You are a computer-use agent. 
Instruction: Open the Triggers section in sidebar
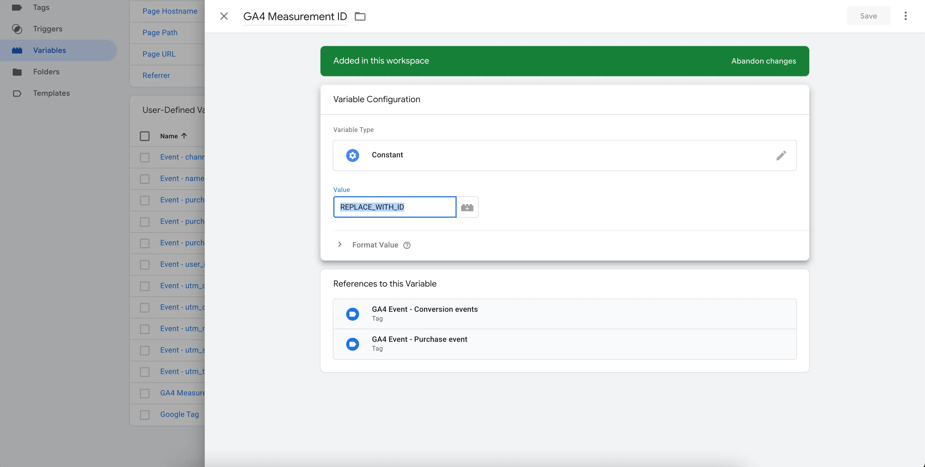point(47,29)
